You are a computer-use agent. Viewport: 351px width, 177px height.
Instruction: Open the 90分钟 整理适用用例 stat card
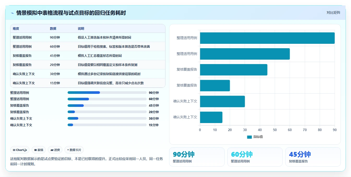pyautogui.click(x=197, y=157)
